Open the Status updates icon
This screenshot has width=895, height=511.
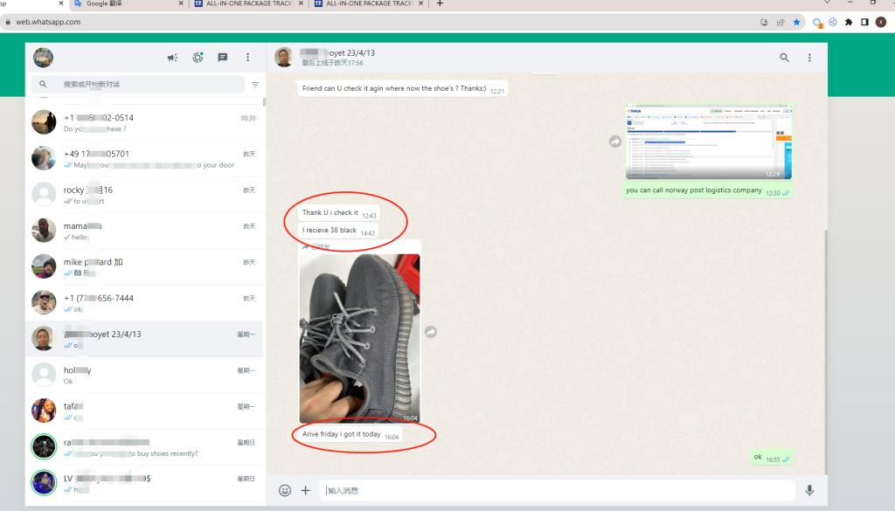[x=198, y=58]
